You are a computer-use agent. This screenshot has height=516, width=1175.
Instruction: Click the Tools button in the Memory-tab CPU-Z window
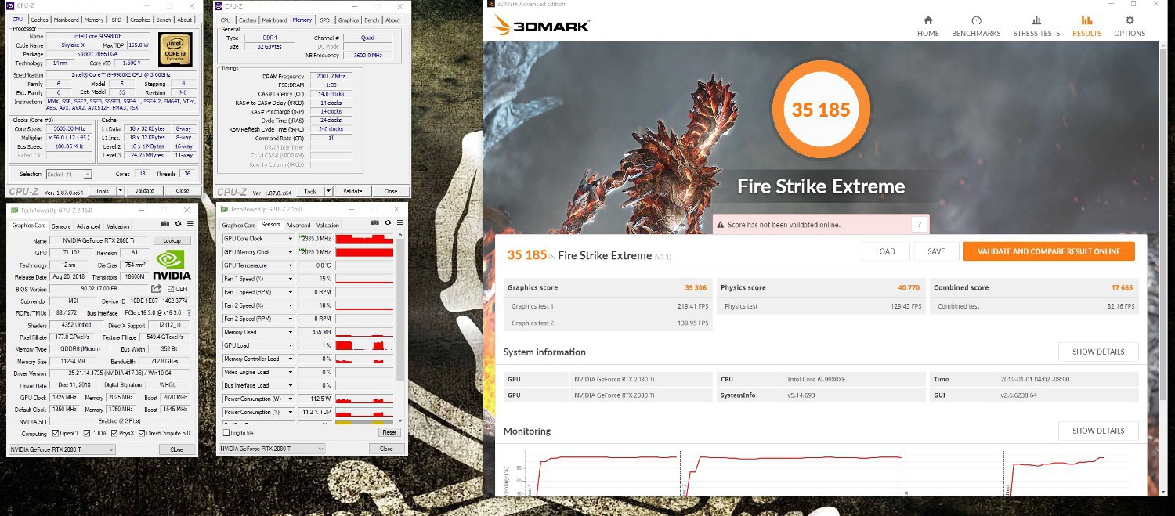pos(311,191)
